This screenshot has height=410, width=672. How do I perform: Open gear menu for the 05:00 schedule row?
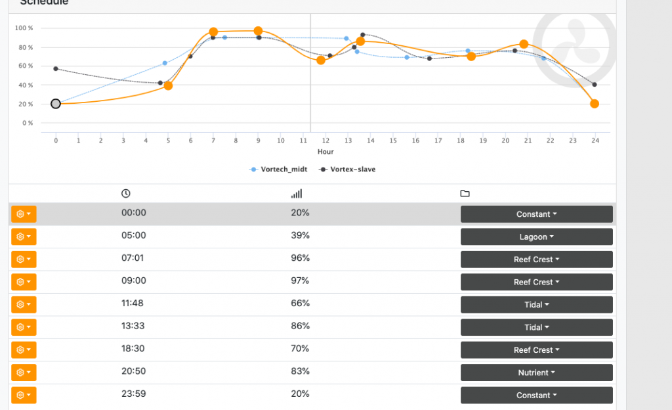[24, 237]
